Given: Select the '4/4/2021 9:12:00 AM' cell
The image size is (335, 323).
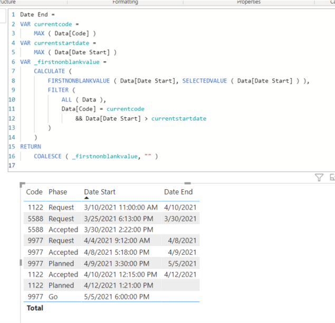Looking at the screenshot, I should pyautogui.click(x=117, y=241).
